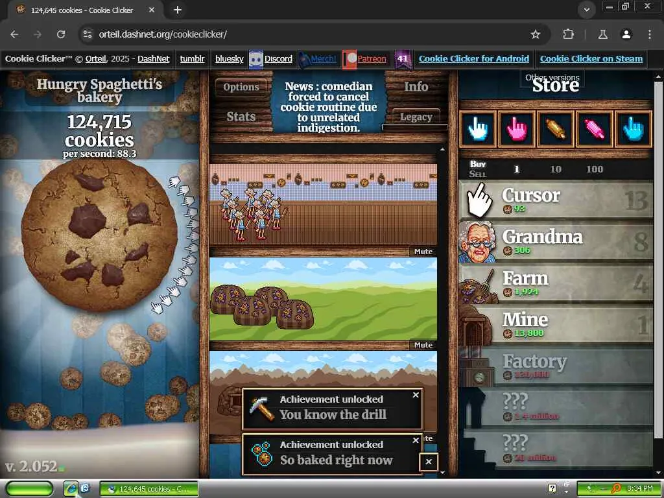Set bulk purchase amount to 10
This screenshot has height=498, width=664.
pos(555,169)
